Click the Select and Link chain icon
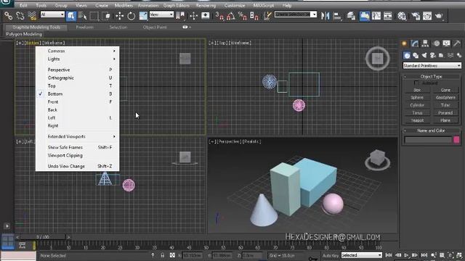 8,16
